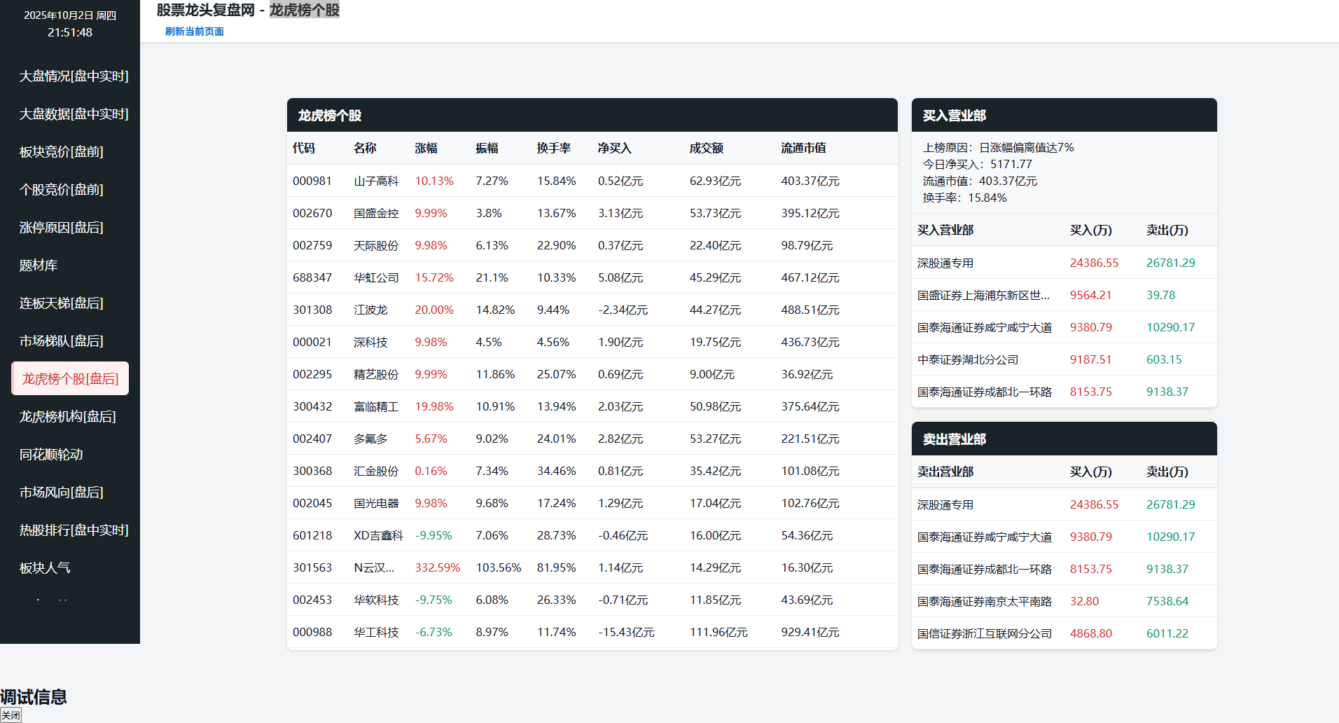Click the 301308 江波龙 table row

click(x=592, y=310)
